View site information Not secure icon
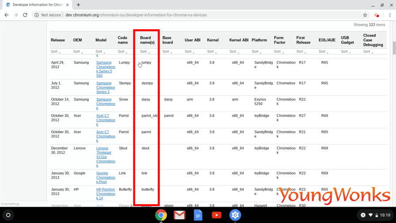Screen dimensions: 396x223 click(37, 15)
